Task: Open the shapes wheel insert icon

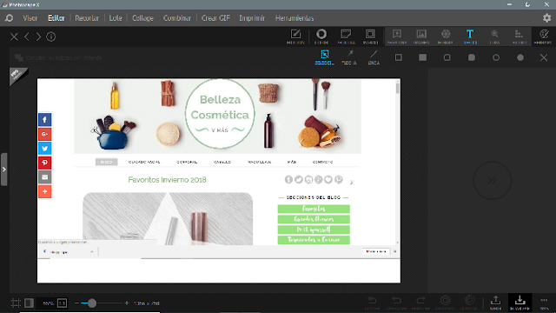Action: (446, 37)
